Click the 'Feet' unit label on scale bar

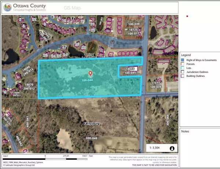pos(91,156)
